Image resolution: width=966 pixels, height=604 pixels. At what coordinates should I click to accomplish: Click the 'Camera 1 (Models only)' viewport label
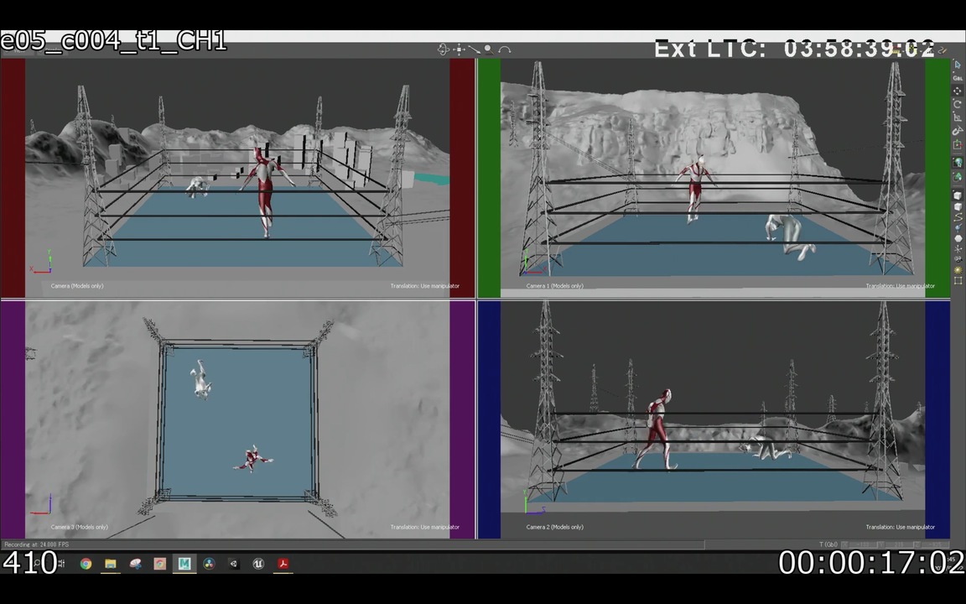click(x=554, y=286)
